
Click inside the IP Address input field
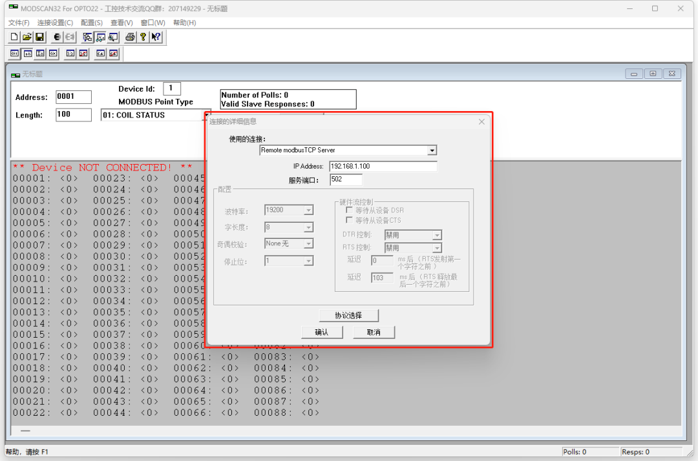point(383,166)
